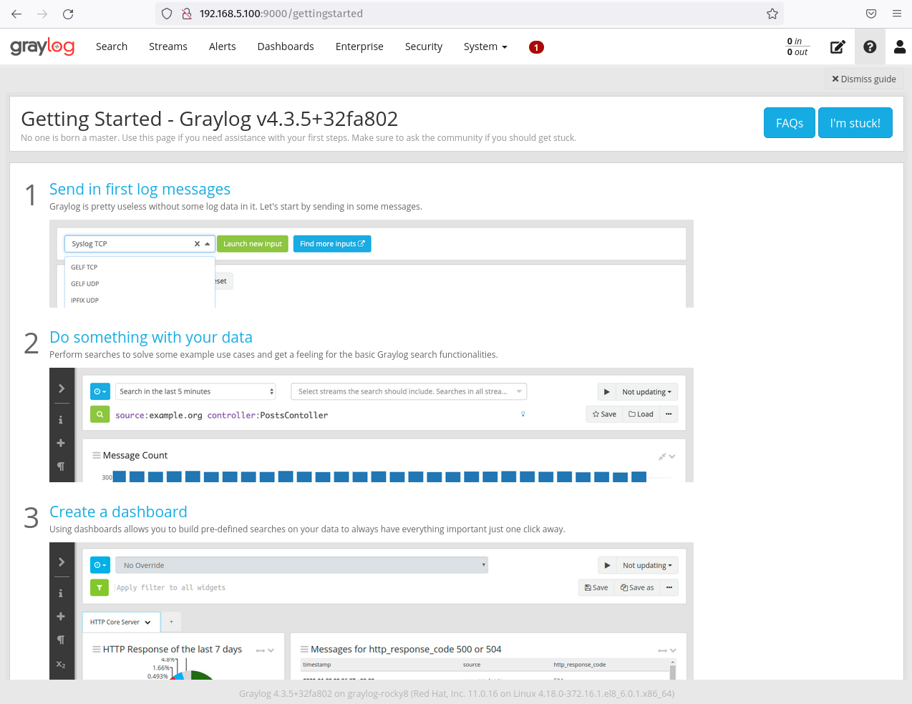Click the Graylog logo

[42, 47]
